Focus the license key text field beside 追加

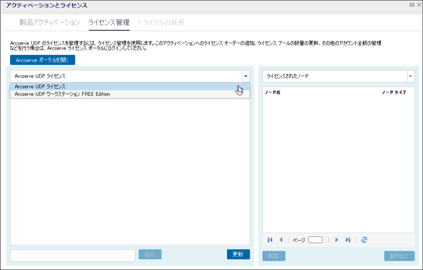pos(72,256)
